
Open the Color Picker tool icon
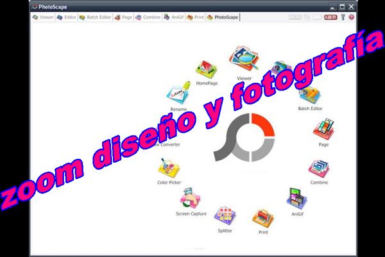click(169, 168)
